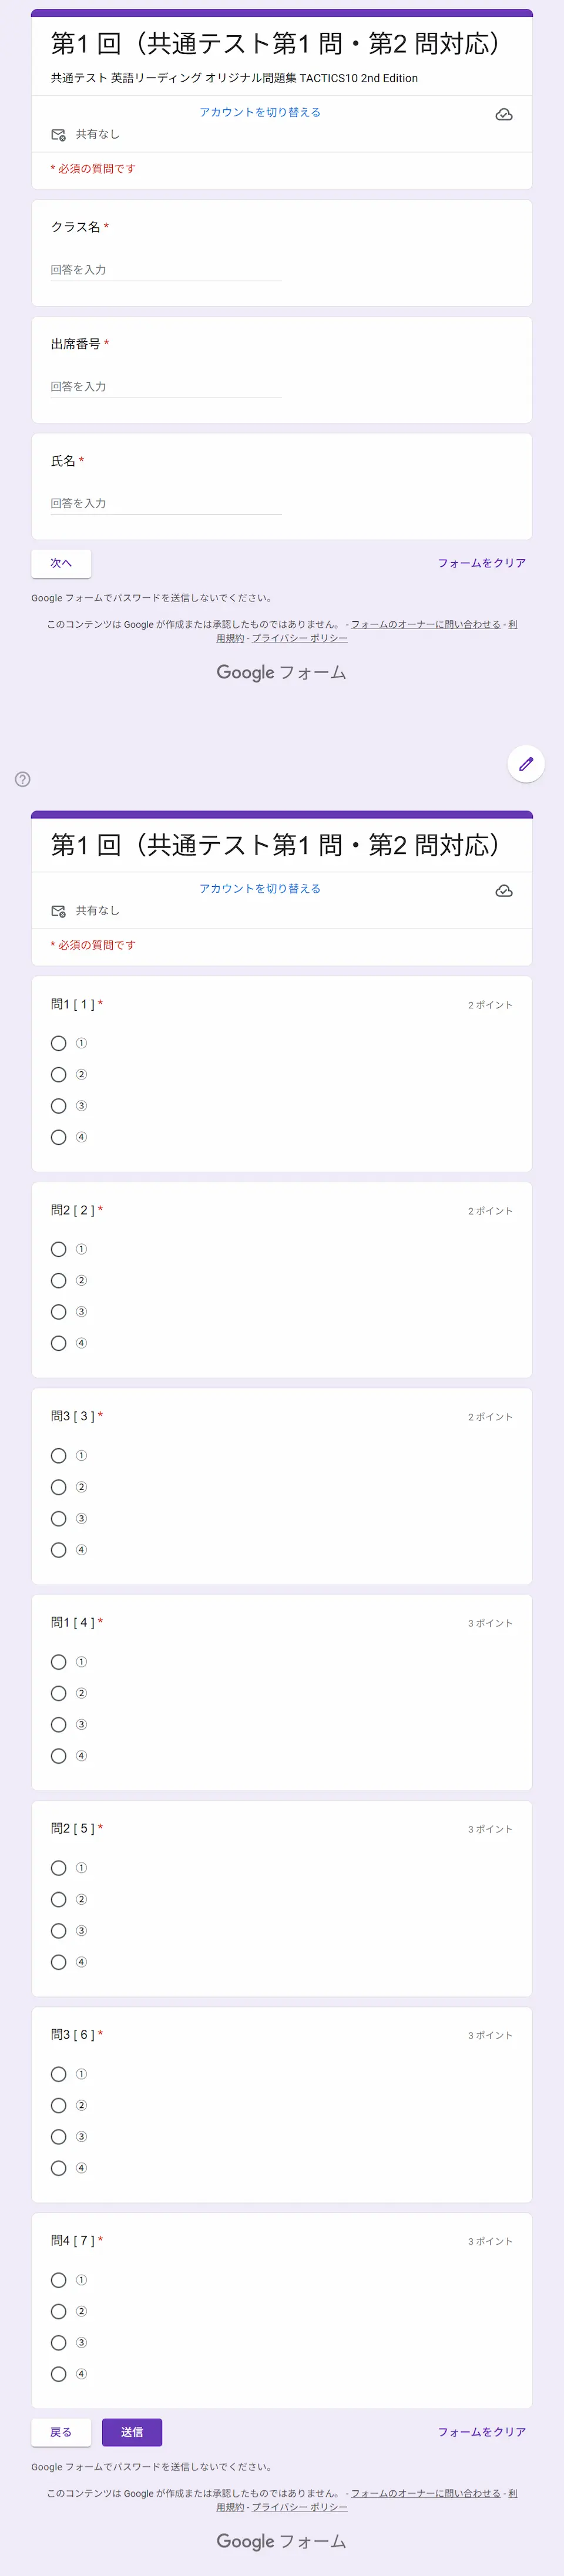Click the 氏名 answer input field
Screen dimensions: 564x2576
point(166,504)
